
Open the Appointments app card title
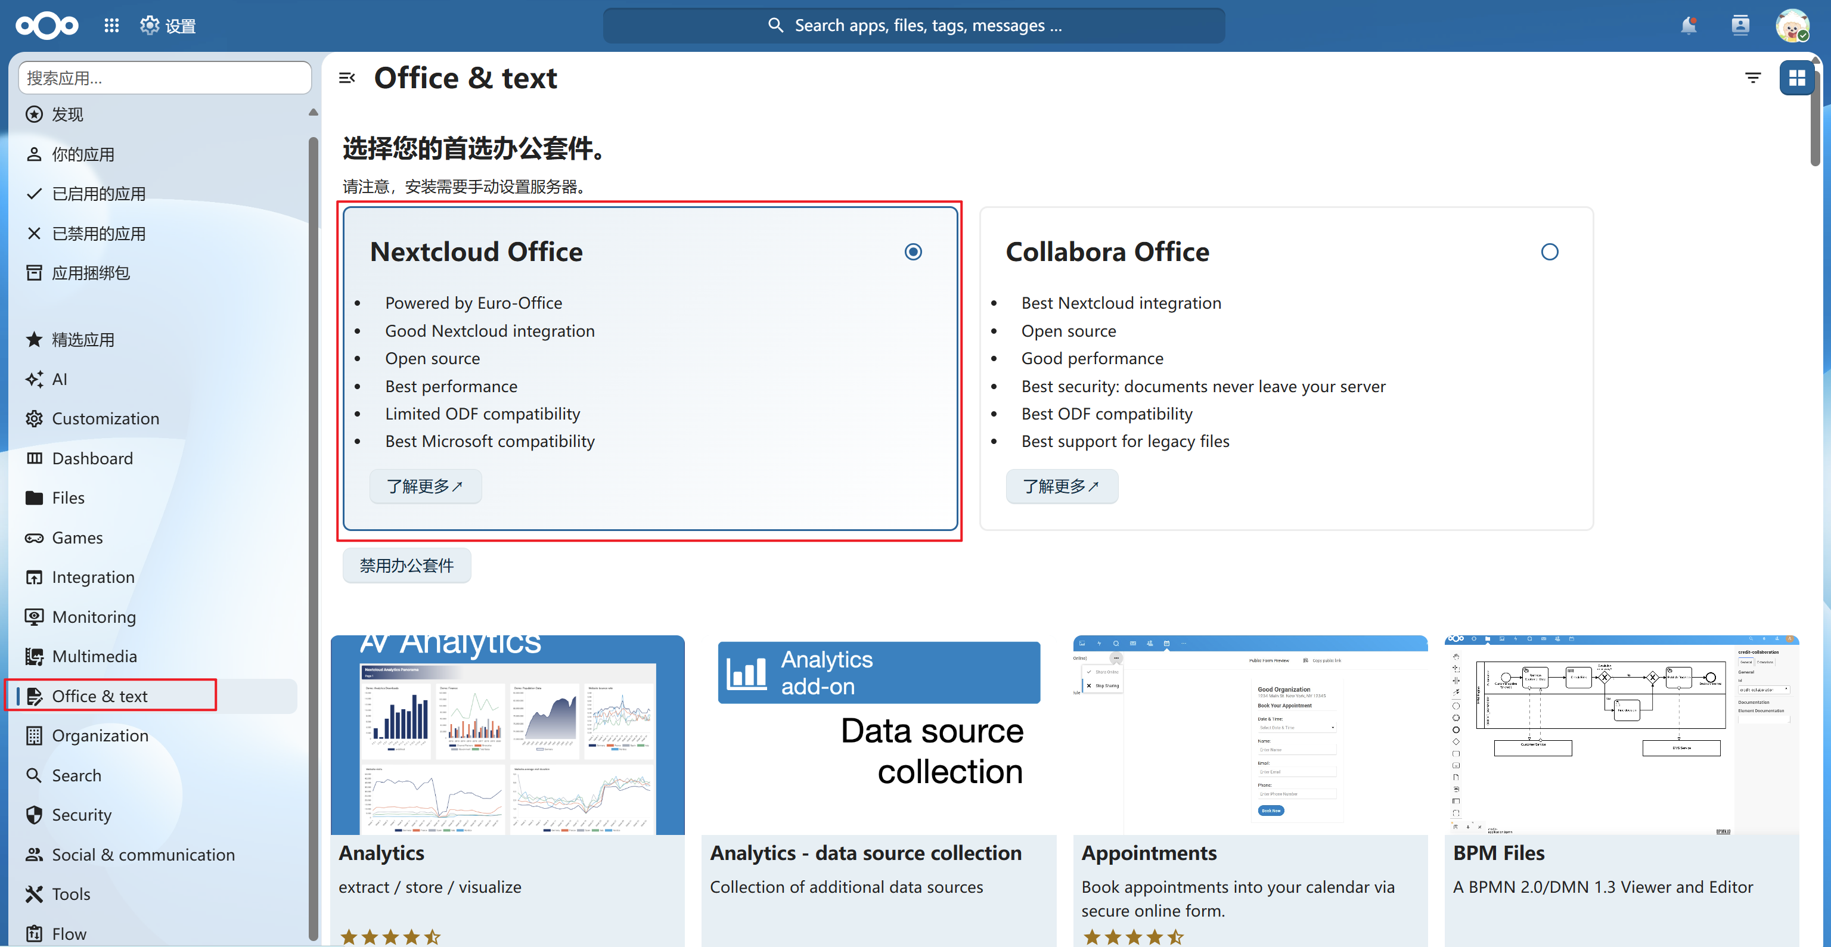tap(1149, 853)
